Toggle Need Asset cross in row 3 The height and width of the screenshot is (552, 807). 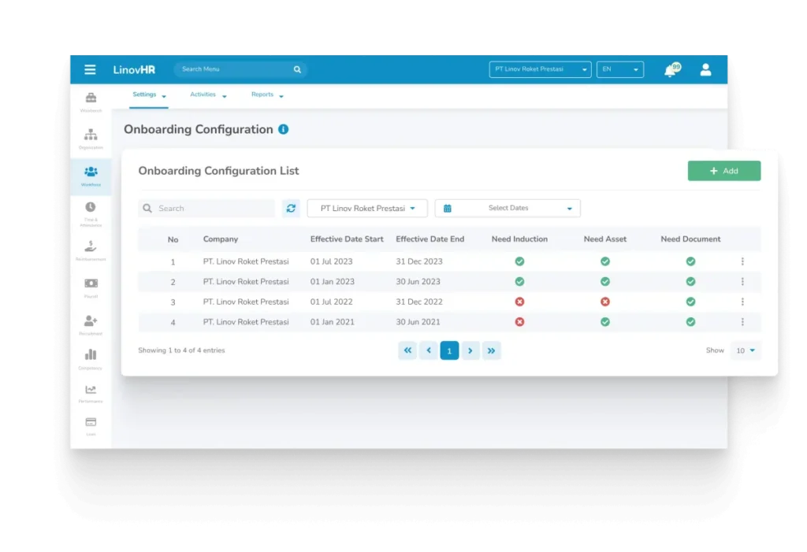(x=604, y=302)
